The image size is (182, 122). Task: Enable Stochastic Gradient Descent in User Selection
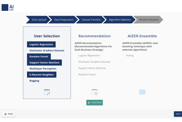pyautogui.click(x=47, y=50)
